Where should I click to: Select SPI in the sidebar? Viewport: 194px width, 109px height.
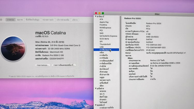tap(101, 41)
